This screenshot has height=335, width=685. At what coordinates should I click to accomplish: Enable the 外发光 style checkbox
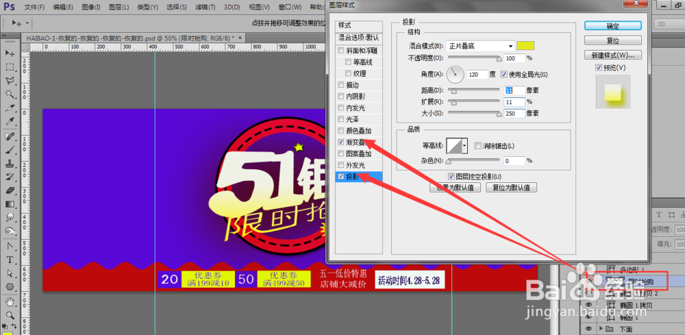coord(341,165)
